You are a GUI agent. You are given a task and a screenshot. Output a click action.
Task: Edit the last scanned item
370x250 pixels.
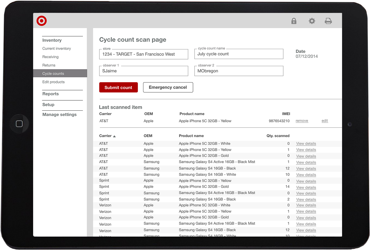pos(325,121)
